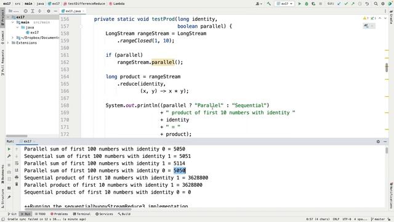Viewport: 394px width, 222px height.
Task: Open Project view selector dropdown
Action: 14,11
